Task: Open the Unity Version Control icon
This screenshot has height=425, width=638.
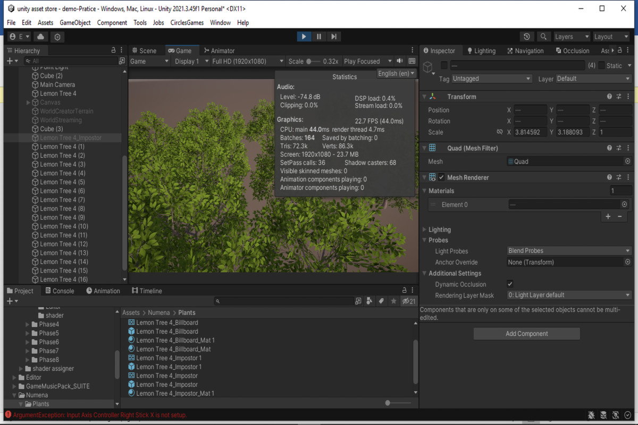Action: 57,37
